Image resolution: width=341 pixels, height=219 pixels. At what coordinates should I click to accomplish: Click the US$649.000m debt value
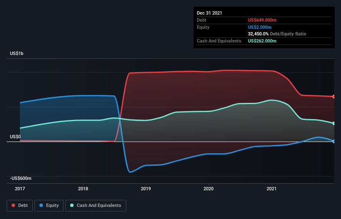point(262,20)
